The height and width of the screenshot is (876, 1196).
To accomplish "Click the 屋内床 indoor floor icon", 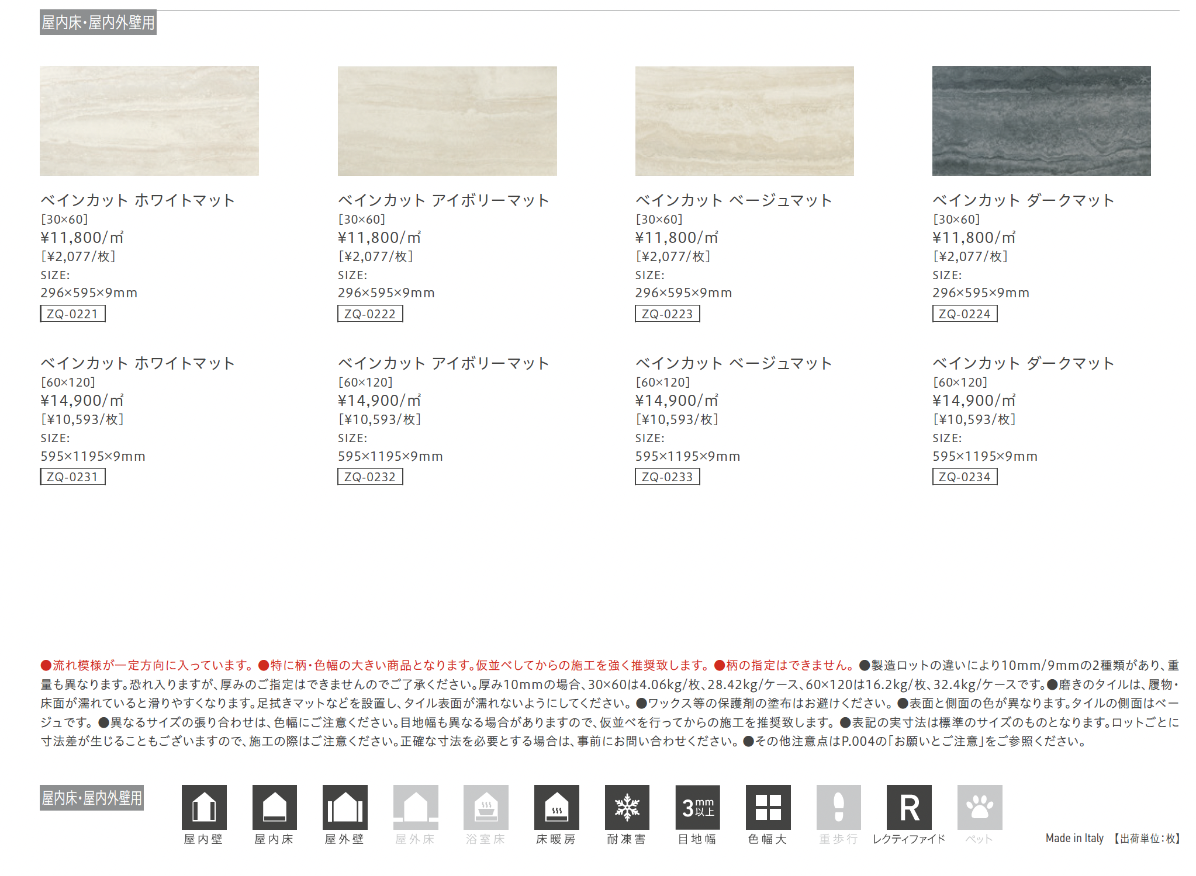I will tap(274, 807).
